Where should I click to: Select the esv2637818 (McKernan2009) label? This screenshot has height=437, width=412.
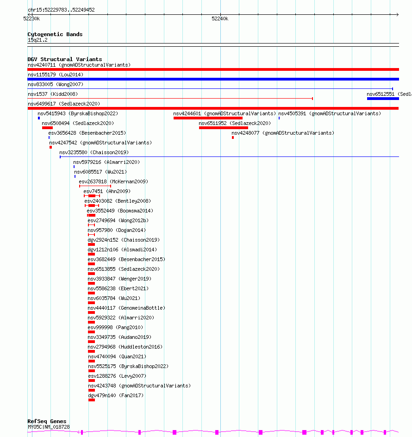coord(113,182)
